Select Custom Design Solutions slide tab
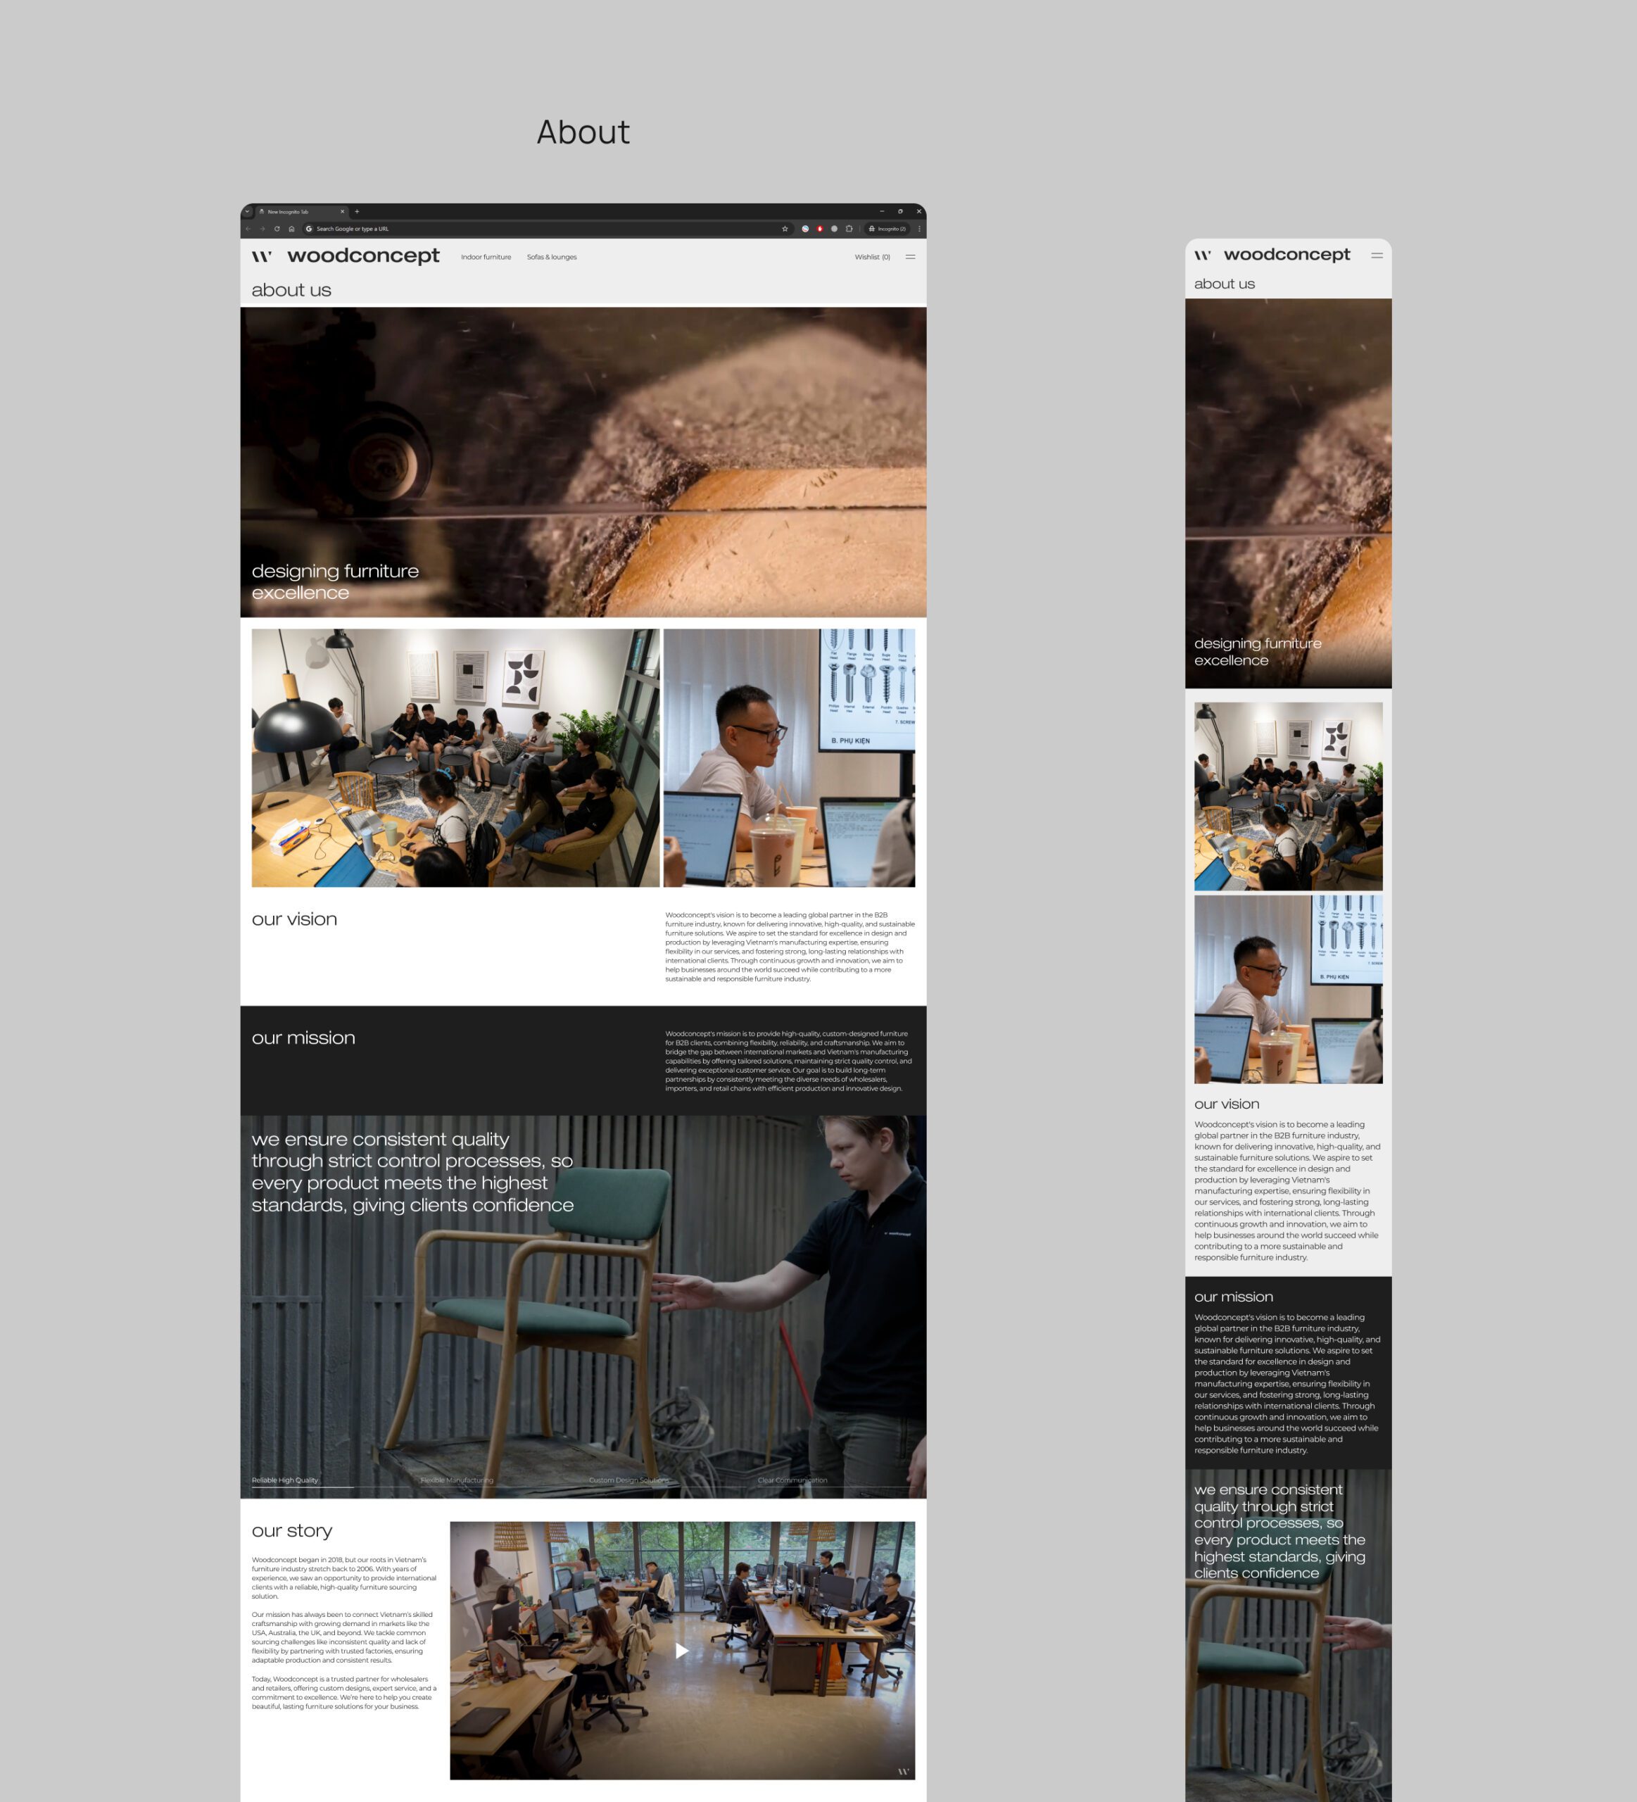 [x=628, y=1480]
